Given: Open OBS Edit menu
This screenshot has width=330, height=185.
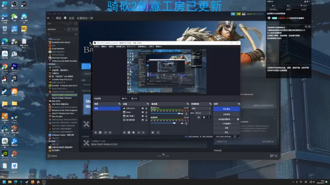Looking at the screenshot, I should click(x=104, y=46).
